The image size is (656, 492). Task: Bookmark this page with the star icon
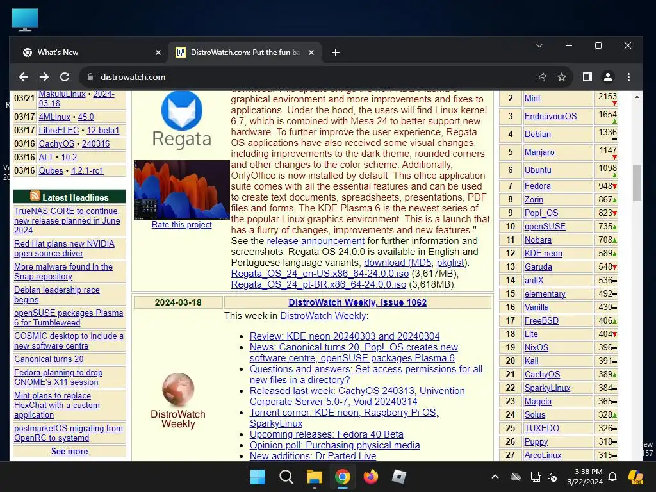562,77
